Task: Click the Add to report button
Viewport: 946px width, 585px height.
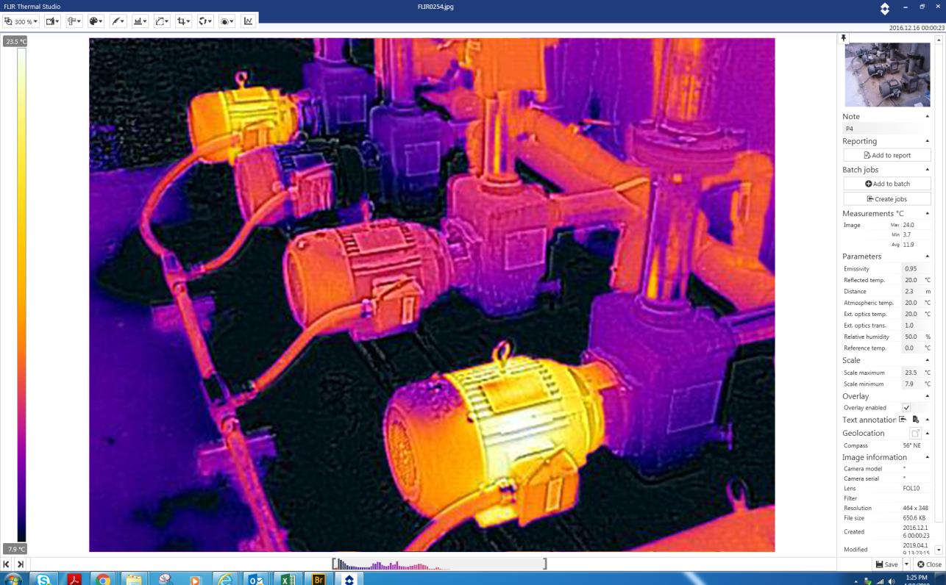Action: 887,155
